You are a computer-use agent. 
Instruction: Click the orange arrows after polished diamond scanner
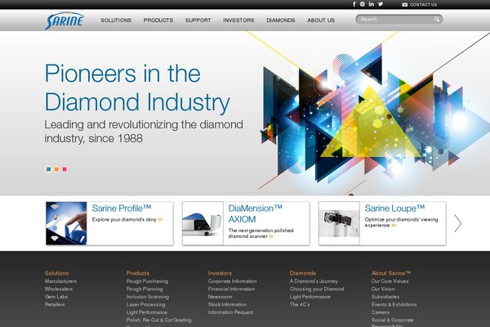coord(271,236)
